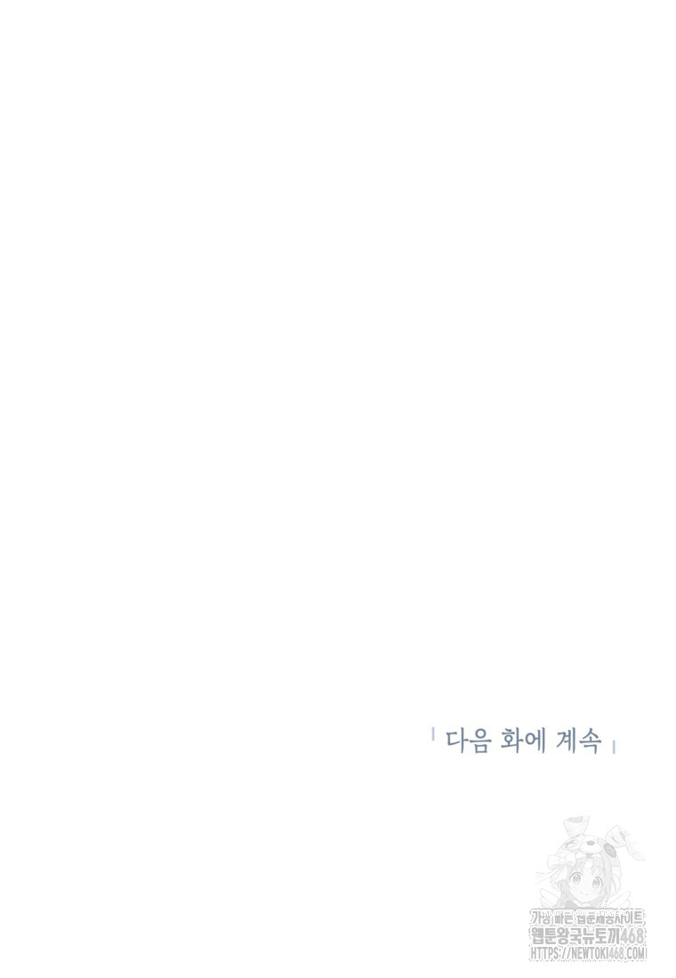Click the right bracket mark after 계속
The width and height of the screenshot is (676, 978).
[x=615, y=747]
